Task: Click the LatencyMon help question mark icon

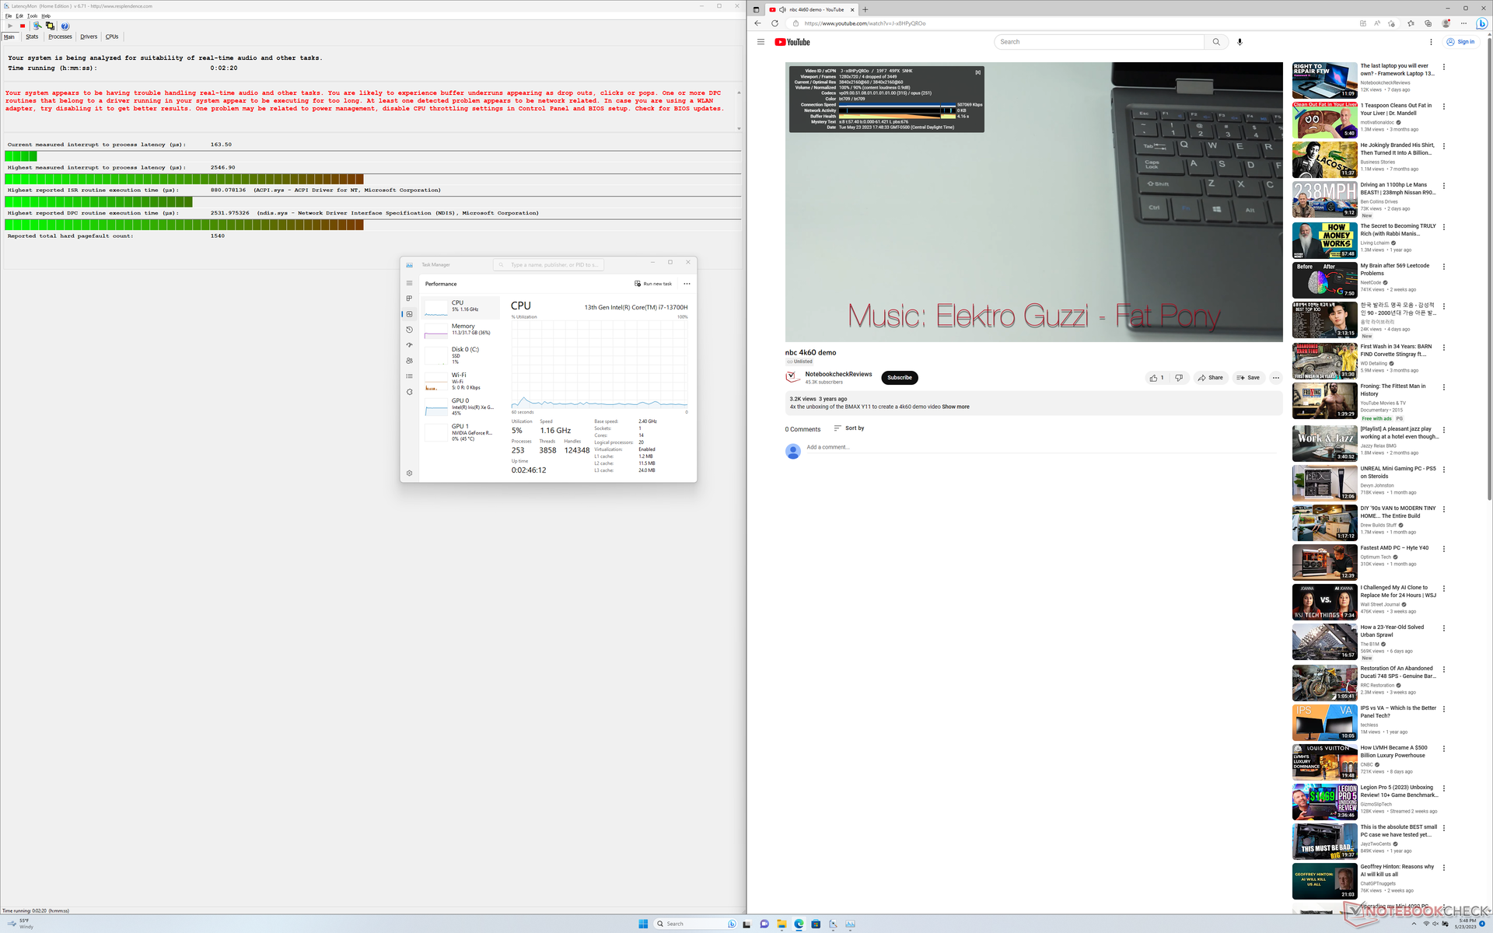Action: point(65,26)
